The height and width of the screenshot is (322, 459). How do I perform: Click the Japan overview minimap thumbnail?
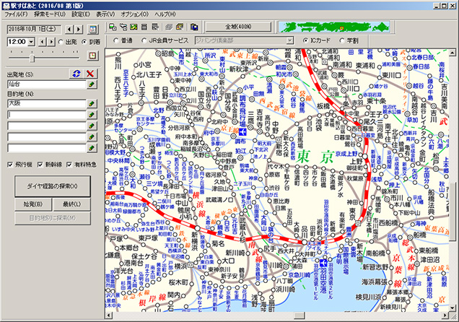(334, 27)
